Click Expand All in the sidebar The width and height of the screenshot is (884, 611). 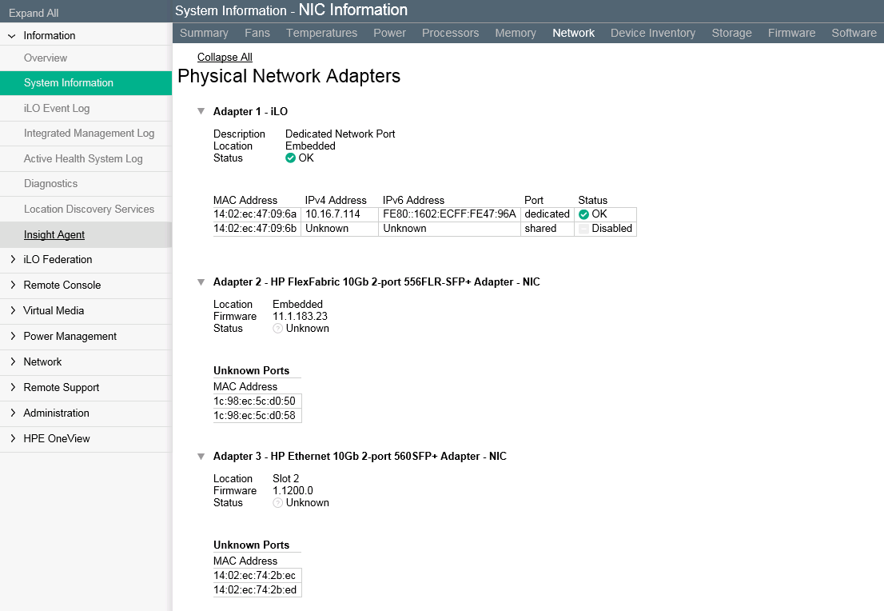coord(34,13)
